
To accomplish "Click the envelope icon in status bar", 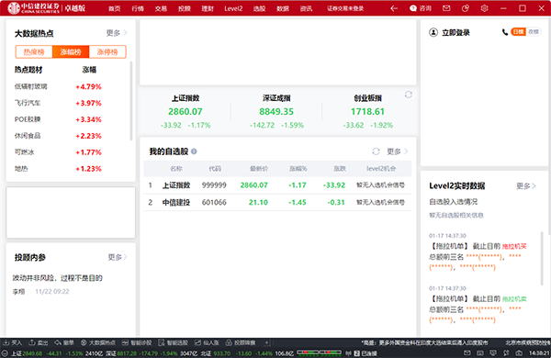I will [467, 352].
